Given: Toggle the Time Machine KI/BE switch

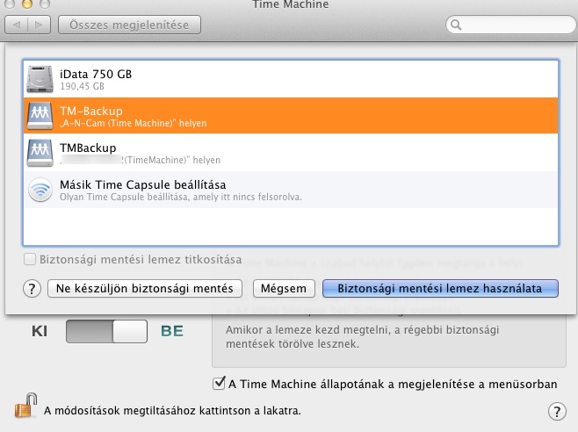Looking at the screenshot, I should 106,331.
